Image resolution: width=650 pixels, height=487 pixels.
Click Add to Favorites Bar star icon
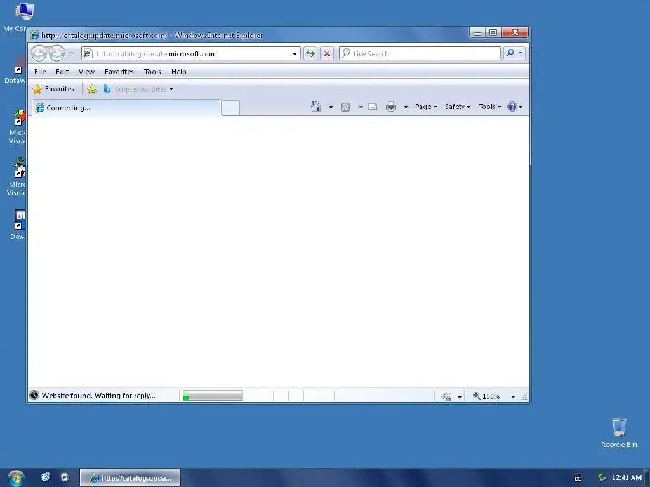tap(92, 89)
